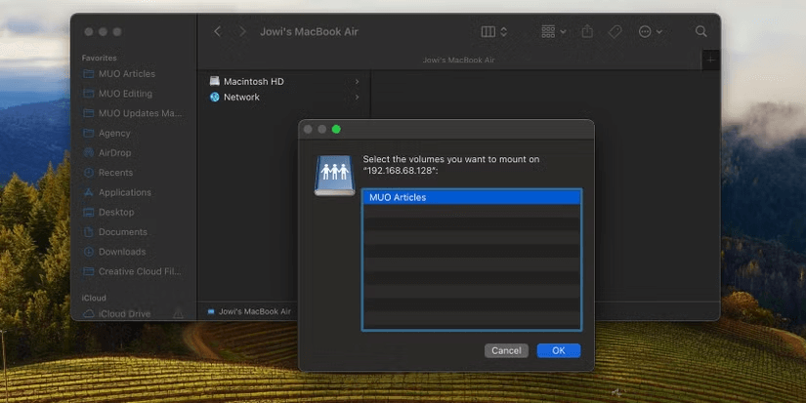Select iCloud Drive in the sidebar
The height and width of the screenshot is (403, 806).
click(124, 313)
